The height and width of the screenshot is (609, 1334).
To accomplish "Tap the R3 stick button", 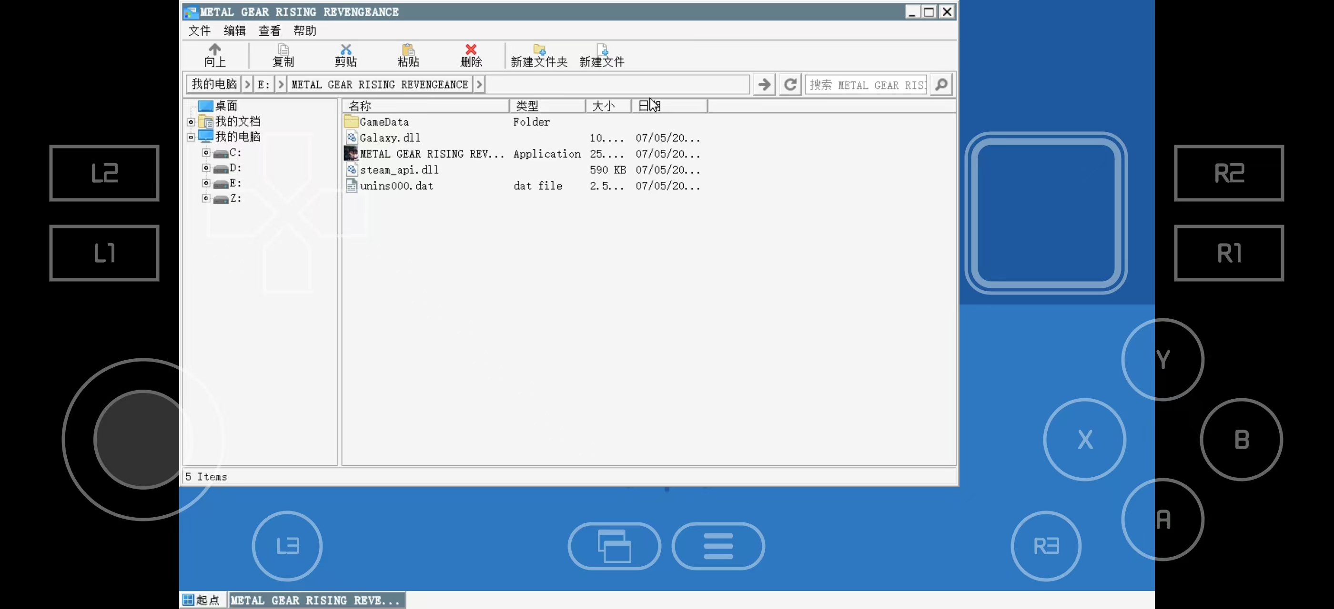I will 1046,546.
